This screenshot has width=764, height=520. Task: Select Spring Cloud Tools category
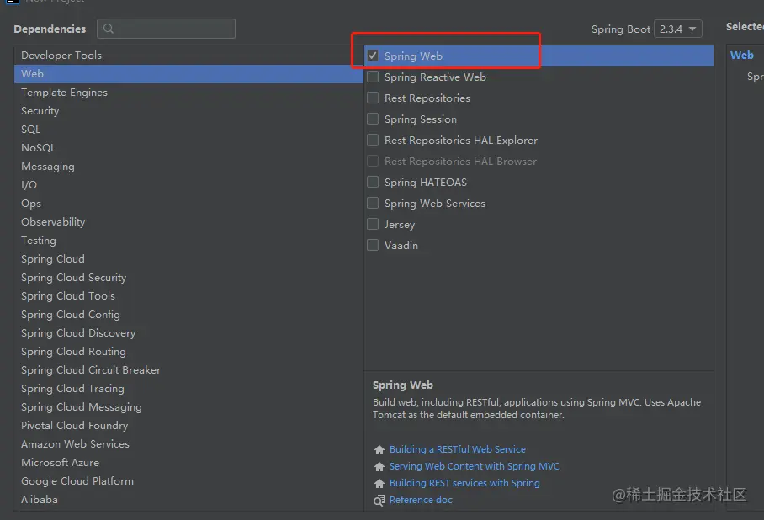[x=188, y=296]
